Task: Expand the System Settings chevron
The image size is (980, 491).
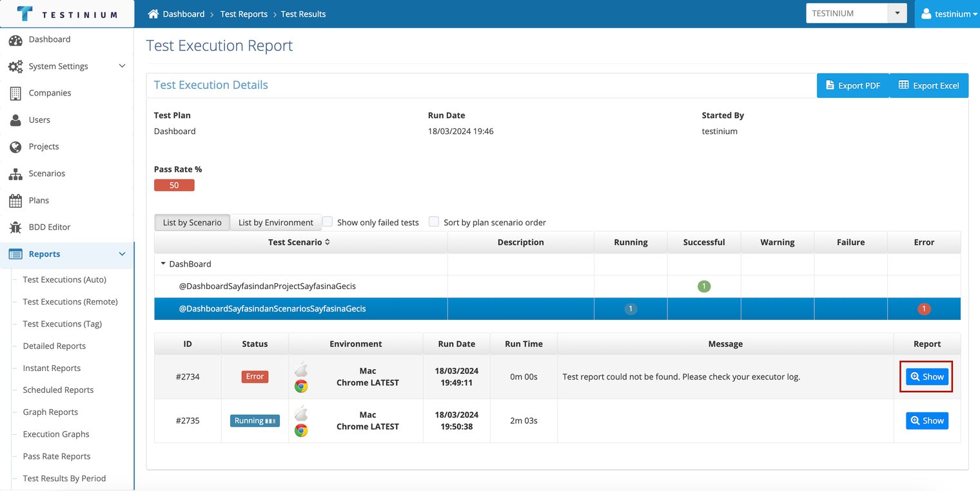Action: pyautogui.click(x=122, y=66)
